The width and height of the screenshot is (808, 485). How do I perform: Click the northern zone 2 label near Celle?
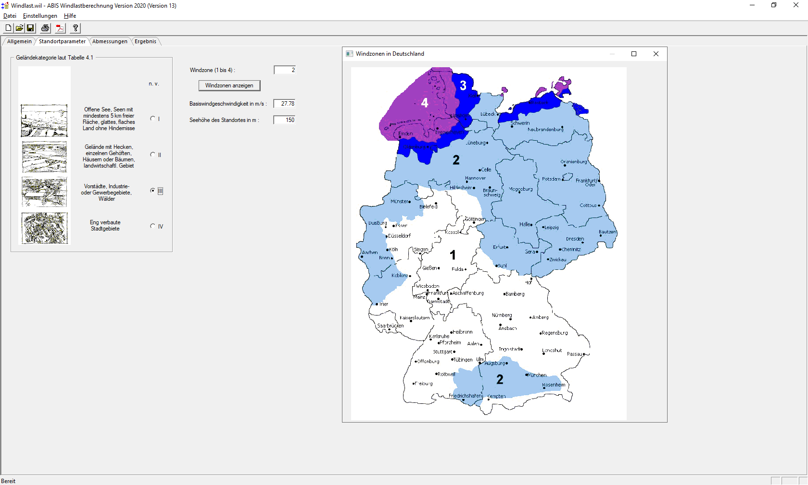[456, 160]
